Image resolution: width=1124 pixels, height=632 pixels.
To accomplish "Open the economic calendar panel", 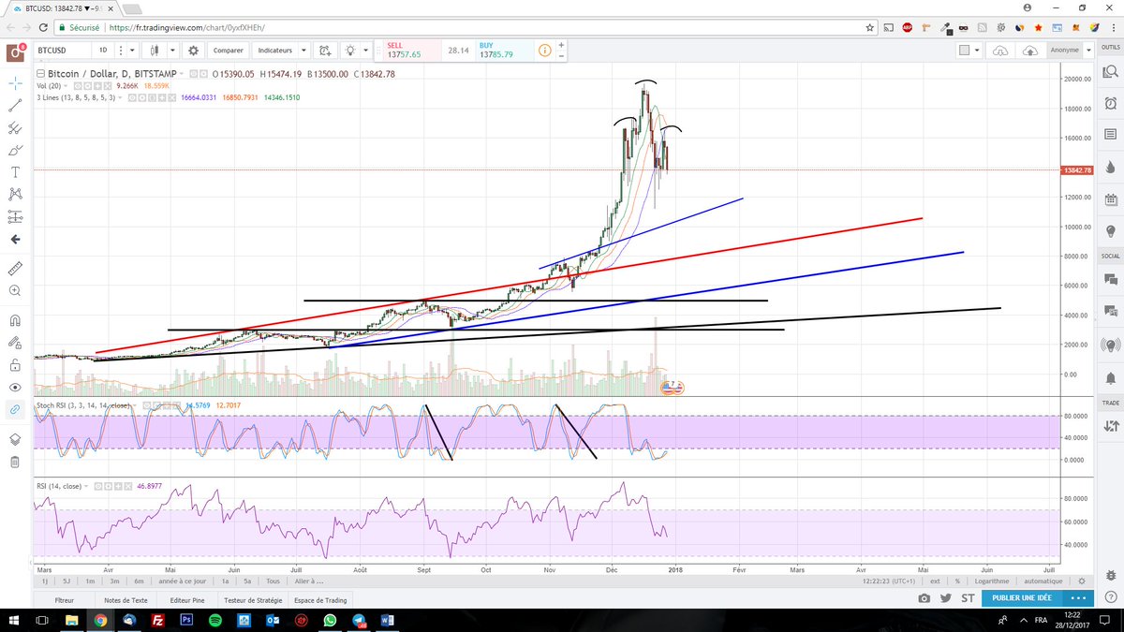I will tap(1110, 199).
